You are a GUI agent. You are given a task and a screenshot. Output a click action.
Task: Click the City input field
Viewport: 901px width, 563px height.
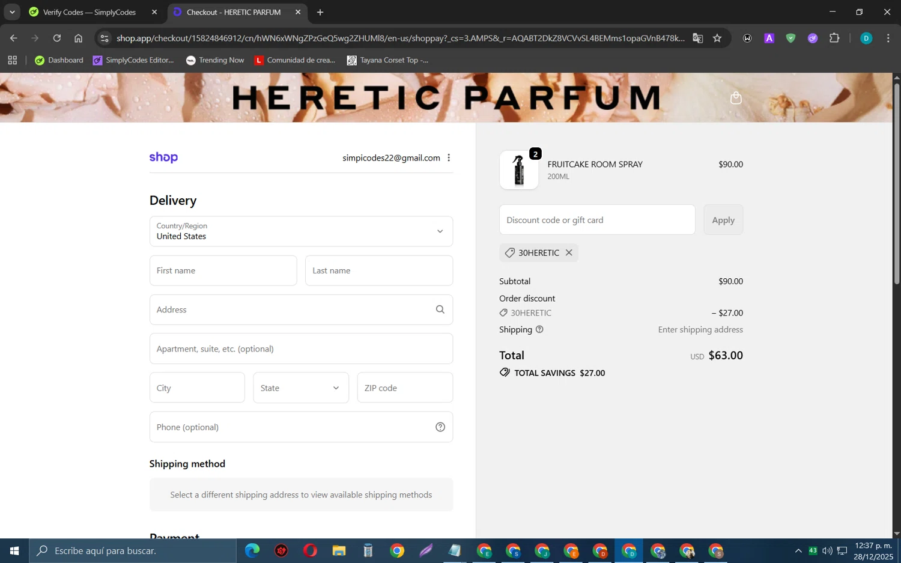tap(197, 388)
